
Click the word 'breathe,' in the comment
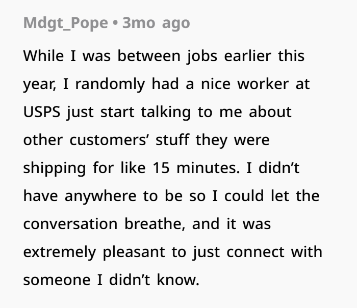coord(155,224)
